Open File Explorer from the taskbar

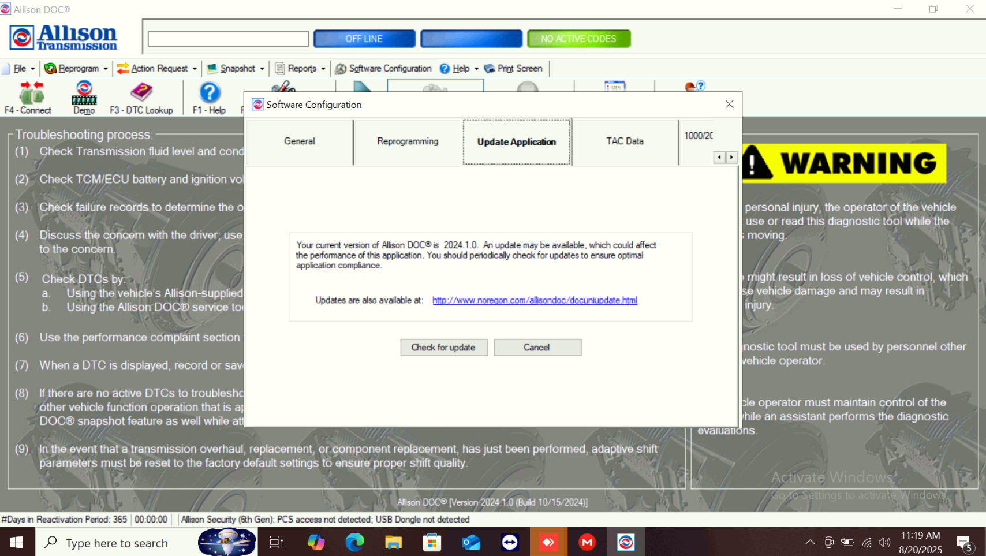click(393, 542)
